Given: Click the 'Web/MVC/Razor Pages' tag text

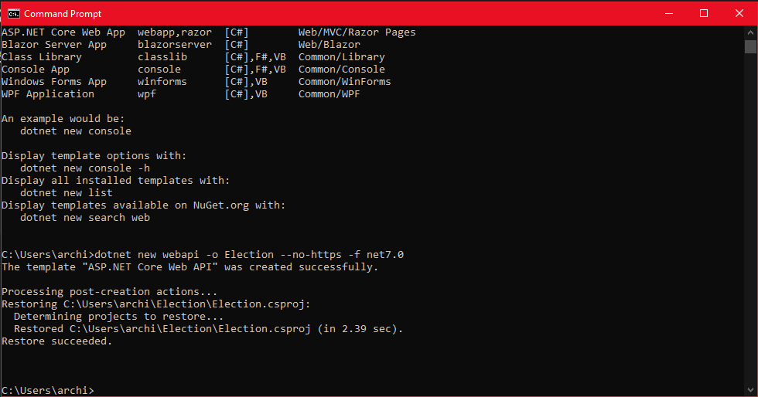Looking at the screenshot, I should coord(357,32).
